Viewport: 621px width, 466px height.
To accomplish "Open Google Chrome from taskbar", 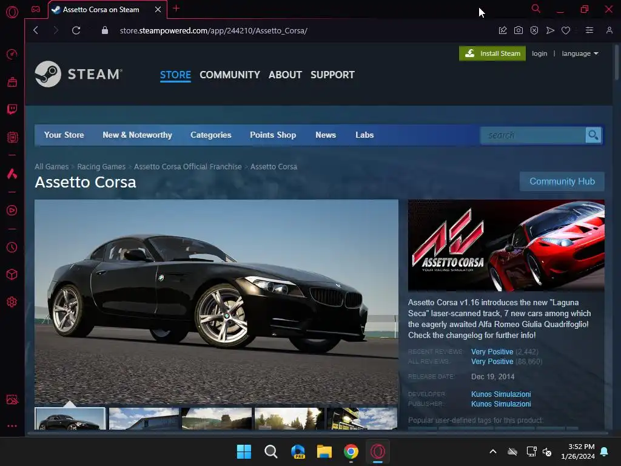I will (x=351, y=451).
